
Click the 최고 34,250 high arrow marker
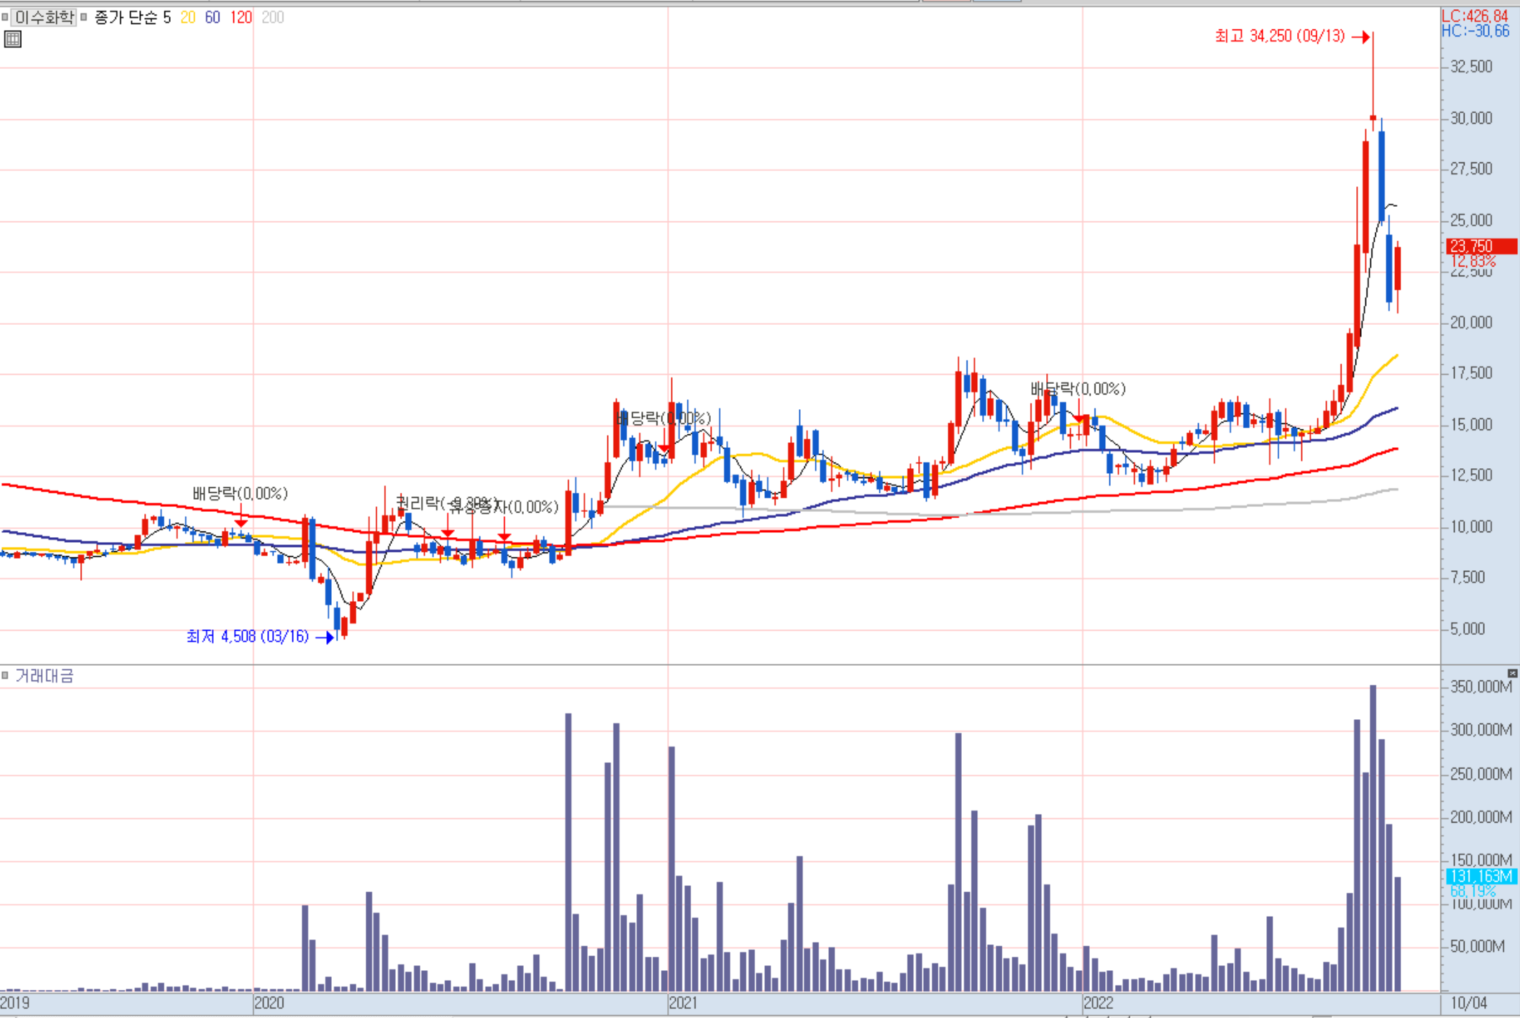[1362, 37]
